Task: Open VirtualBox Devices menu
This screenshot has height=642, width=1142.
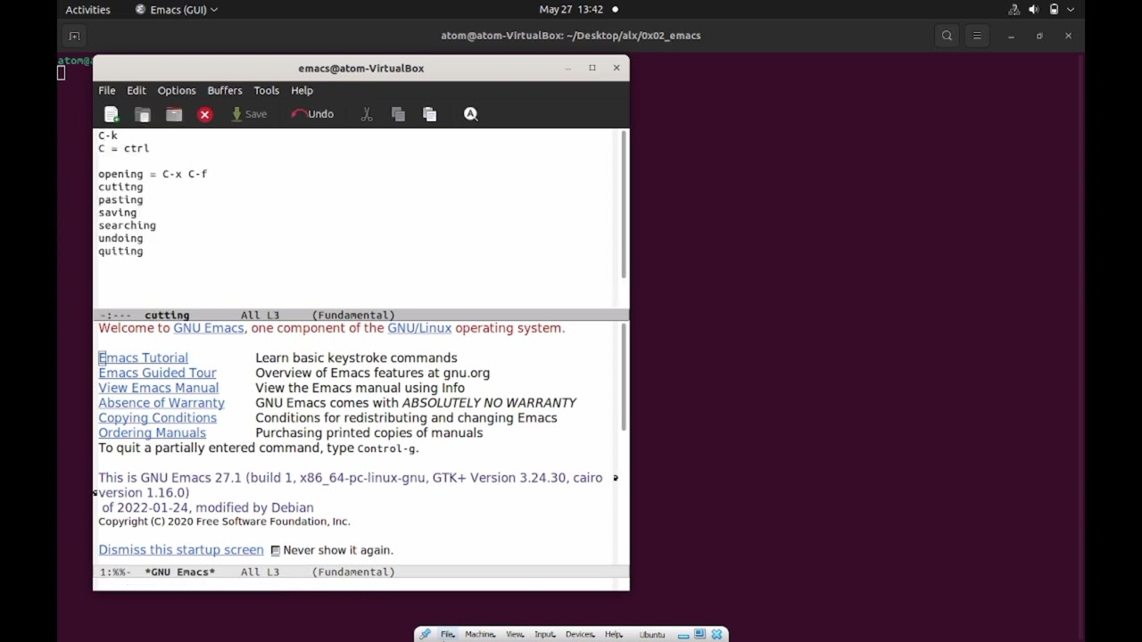Action: click(x=580, y=634)
